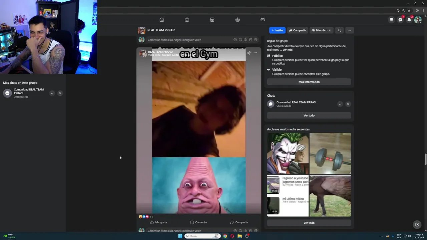Open the horse image thumbnail
This screenshot has width=427, height=240.
330,196
